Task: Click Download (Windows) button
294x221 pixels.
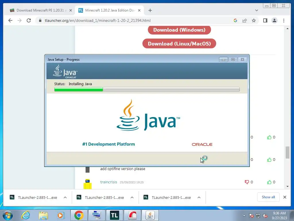Action: point(179,30)
